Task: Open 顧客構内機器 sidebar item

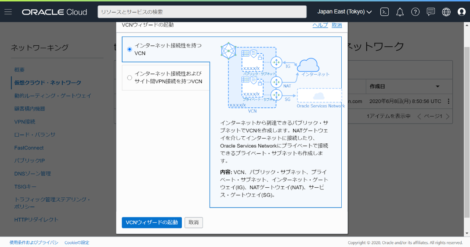Action: coord(30,109)
